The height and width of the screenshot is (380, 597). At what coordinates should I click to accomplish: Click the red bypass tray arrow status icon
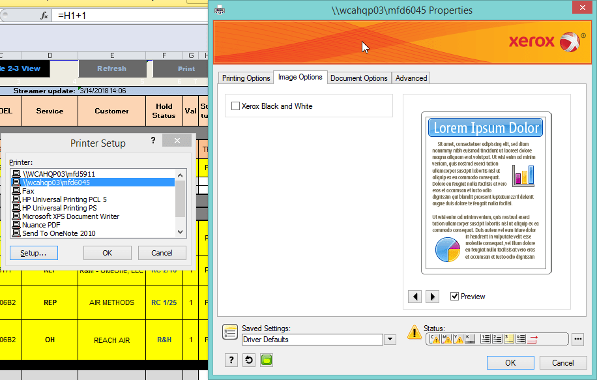[x=532, y=338]
